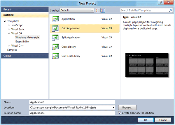Click the Templates tree label

coord(13,21)
